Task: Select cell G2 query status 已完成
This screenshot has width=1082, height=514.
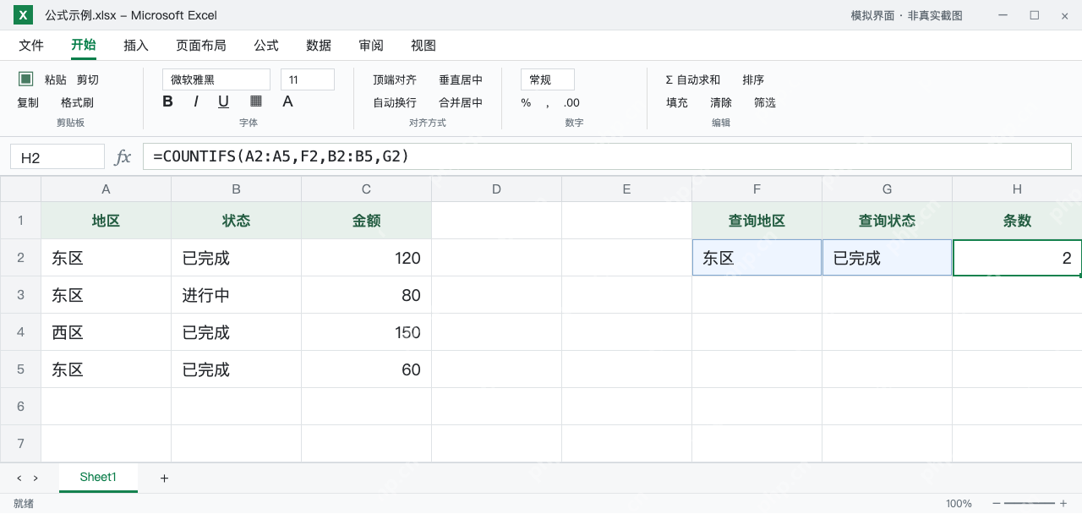Action: pyautogui.click(x=888, y=258)
